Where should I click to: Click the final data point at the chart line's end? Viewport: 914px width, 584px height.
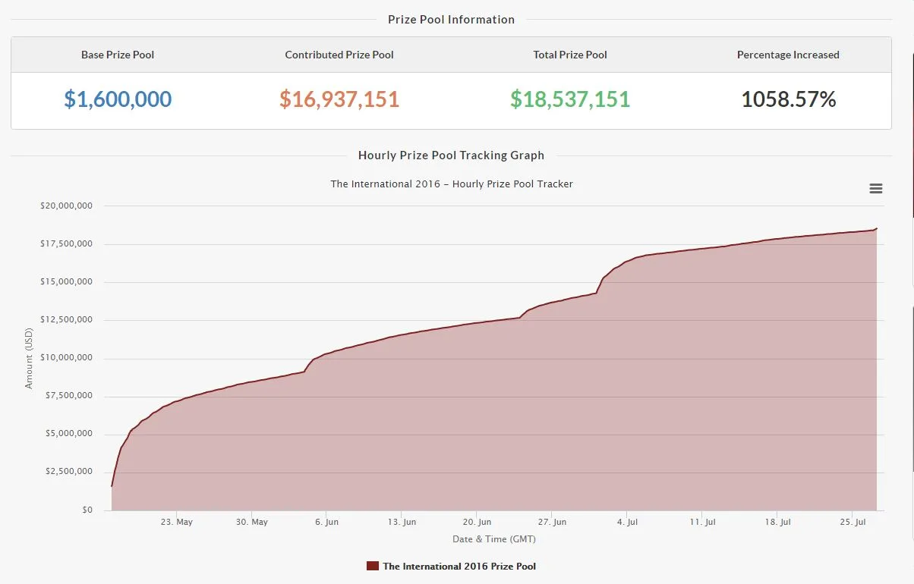click(877, 228)
